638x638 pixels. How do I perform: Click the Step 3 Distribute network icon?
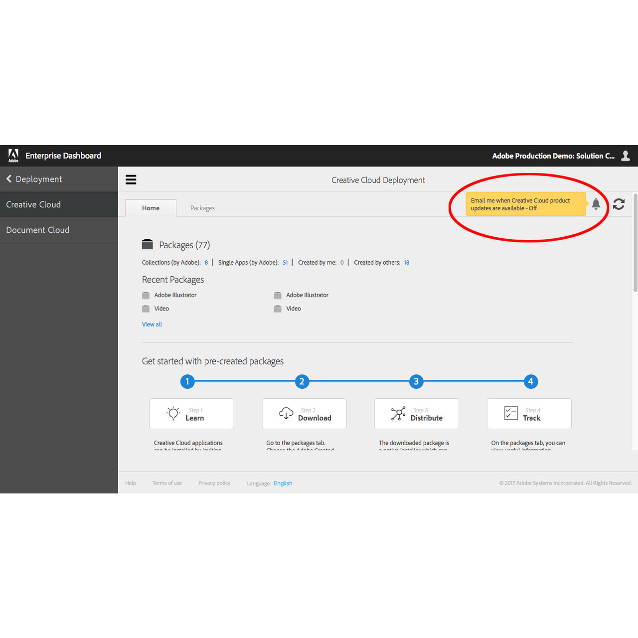(x=398, y=413)
